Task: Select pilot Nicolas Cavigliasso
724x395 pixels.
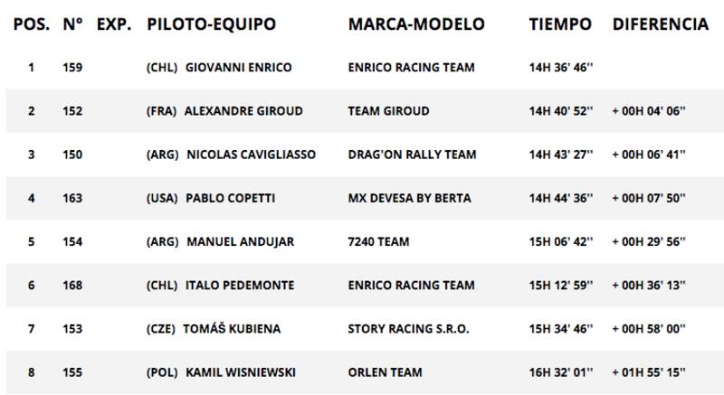Action: pyautogui.click(x=251, y=155)
